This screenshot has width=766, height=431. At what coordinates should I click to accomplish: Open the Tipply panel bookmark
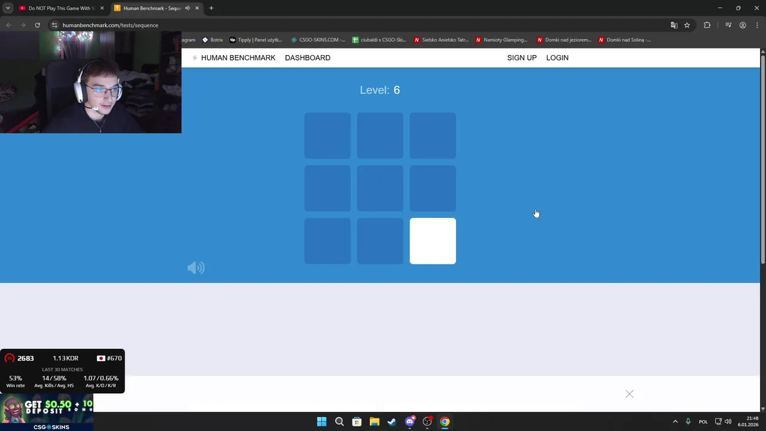[256, 40]
